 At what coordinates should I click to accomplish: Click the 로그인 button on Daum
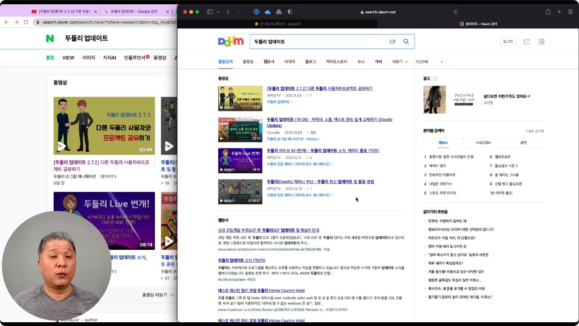click(x=508, y=42)
